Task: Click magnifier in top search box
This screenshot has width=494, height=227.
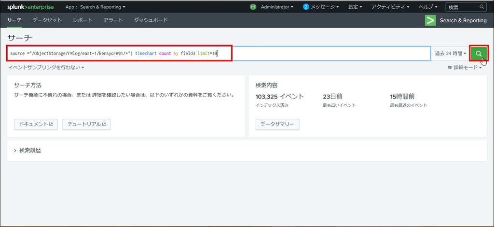Action: (x=482, y=7)
